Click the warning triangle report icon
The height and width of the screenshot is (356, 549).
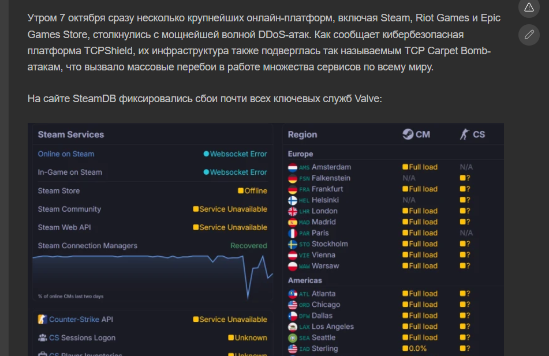click(529, 7)
